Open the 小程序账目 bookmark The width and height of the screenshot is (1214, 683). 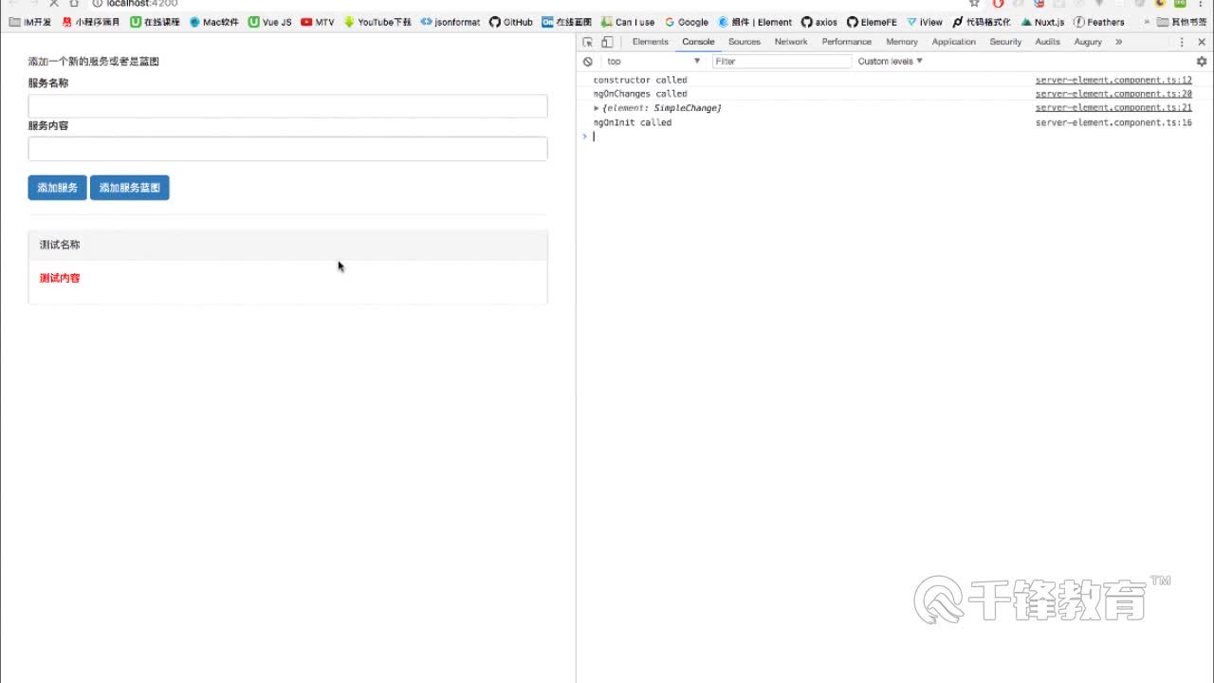pyautogui.click(x=91, y=22)
